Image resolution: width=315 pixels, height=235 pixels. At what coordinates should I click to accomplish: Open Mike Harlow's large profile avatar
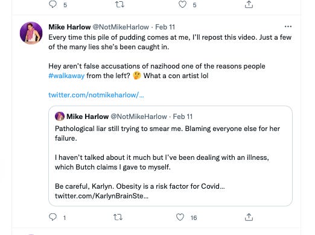click(31, 33)
